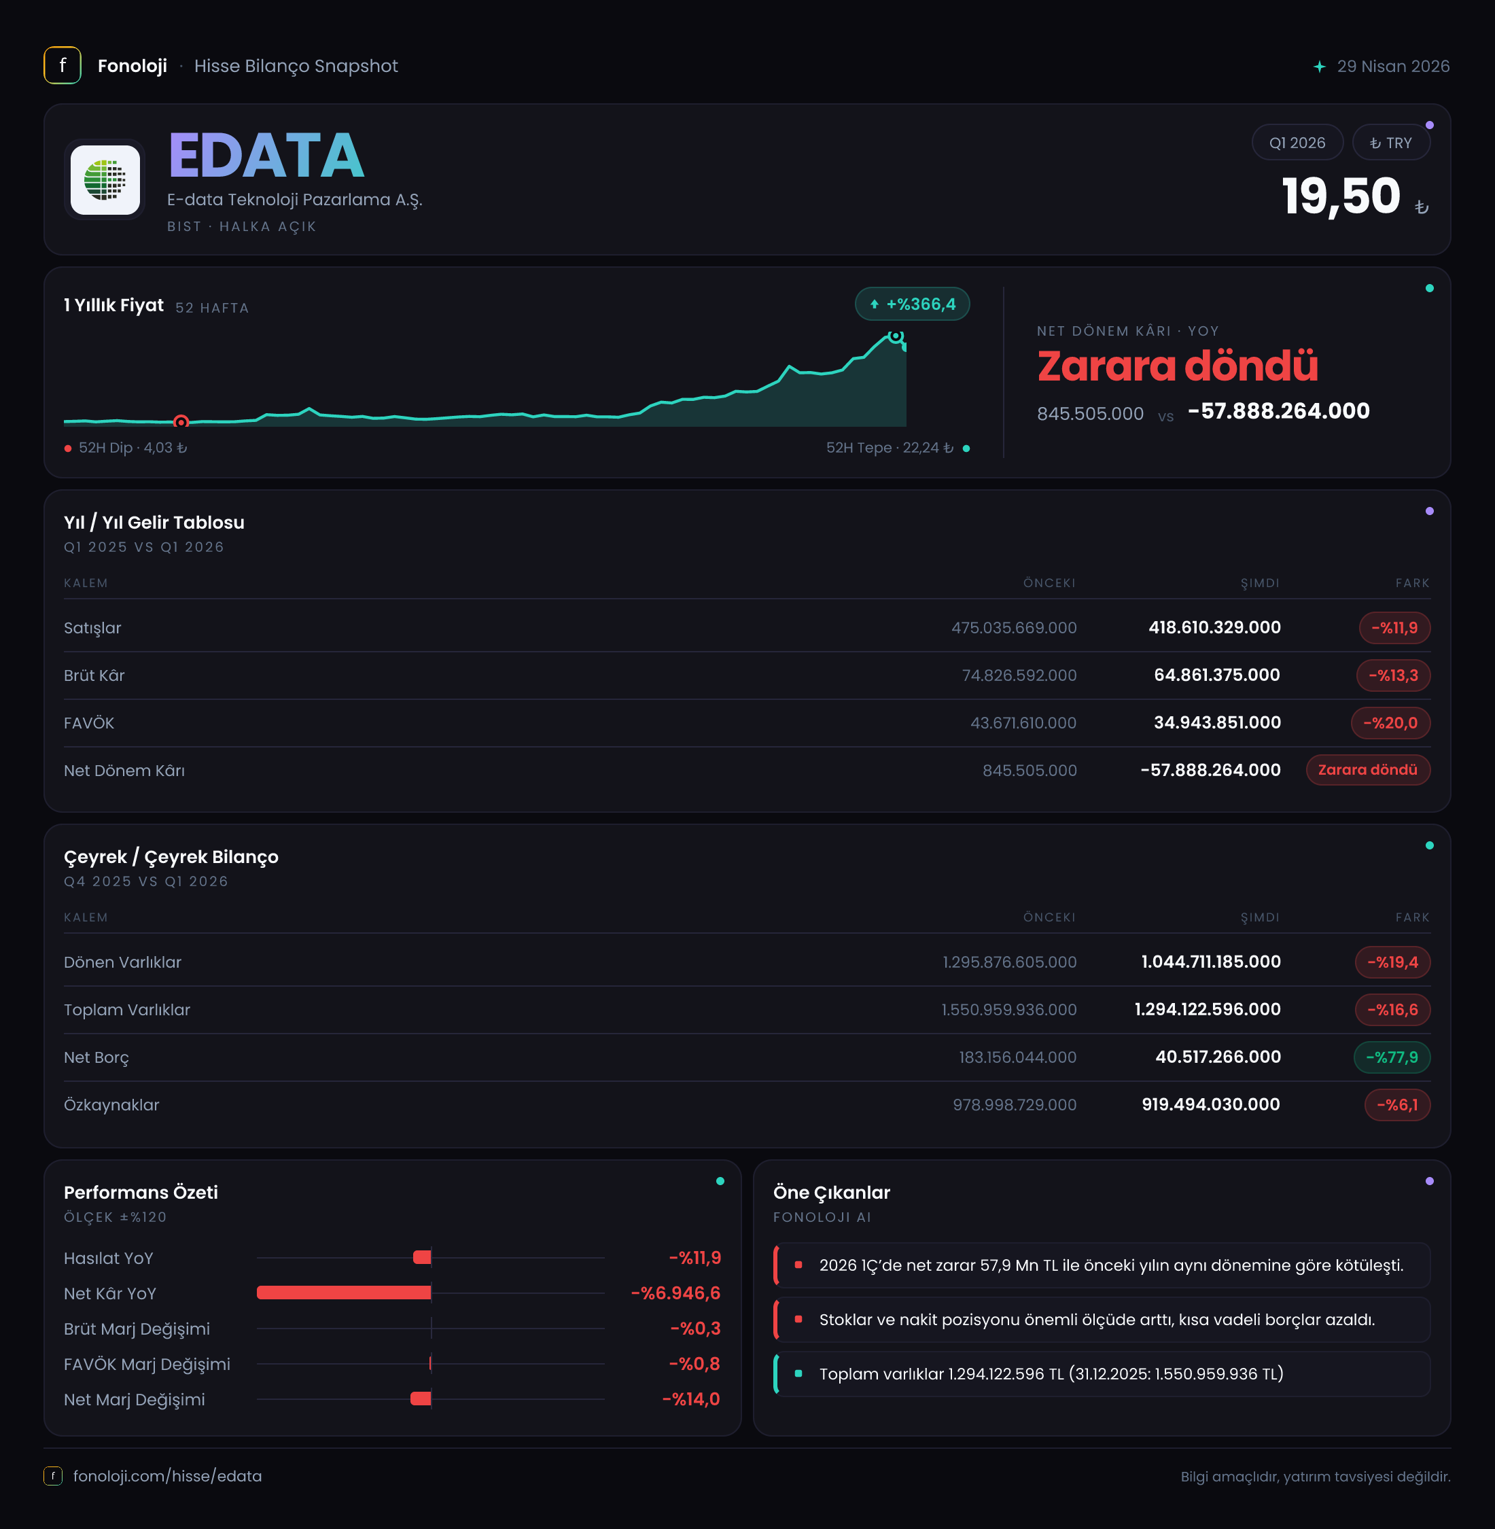Click the '52H Dip · 4,03' label
Screen dimensions: 1495x1529
133,448
